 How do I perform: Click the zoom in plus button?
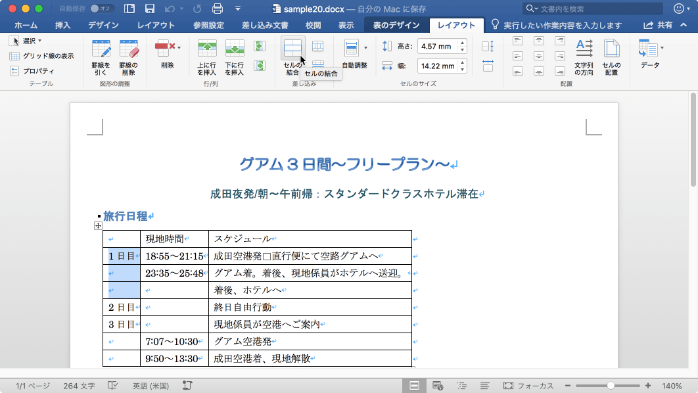point(647,386)
